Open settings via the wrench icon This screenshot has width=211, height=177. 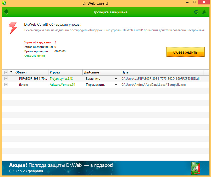pos(204,12)
